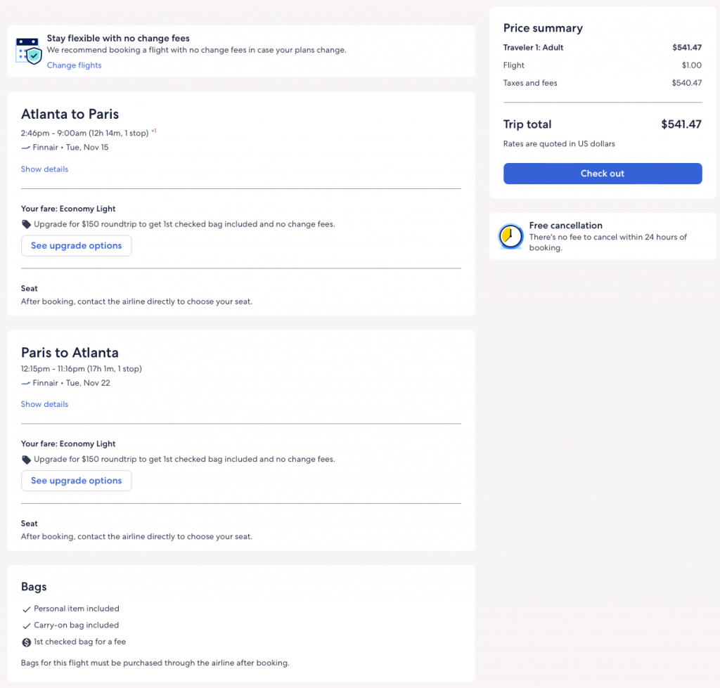Image resolution: width=720 pixels, height=688 pixels.
Task: Click the calendar shield icon in the no change fees banner
Action: pos(29,51)
